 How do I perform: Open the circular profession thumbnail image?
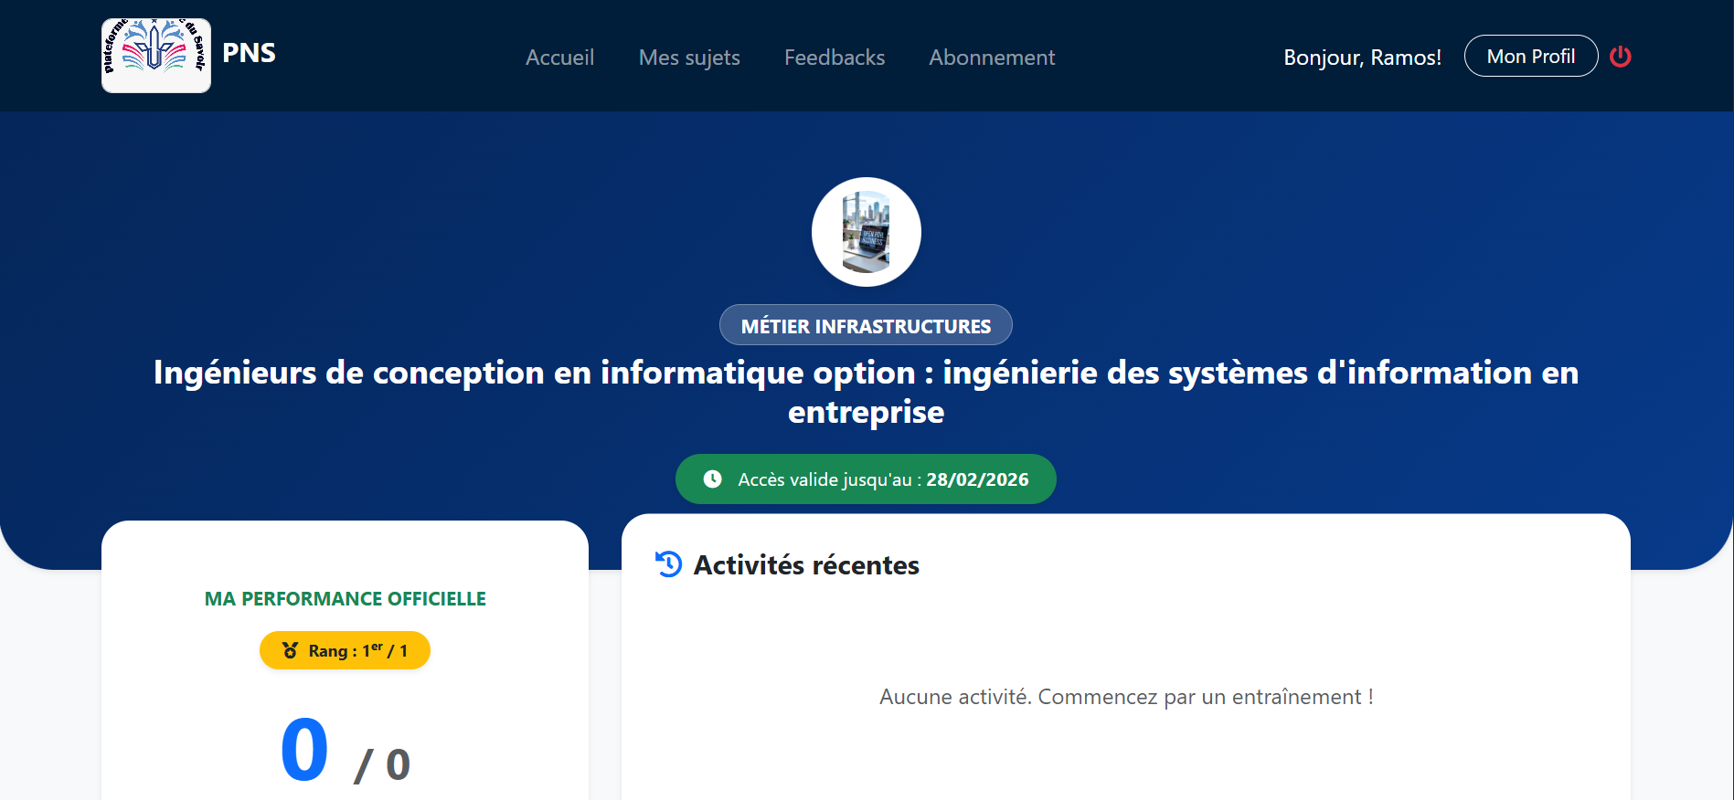click(867, 232)
